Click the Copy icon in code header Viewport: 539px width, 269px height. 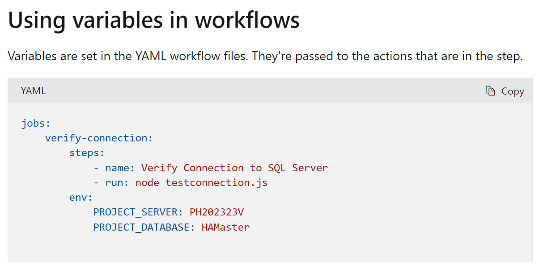(490, 91)
